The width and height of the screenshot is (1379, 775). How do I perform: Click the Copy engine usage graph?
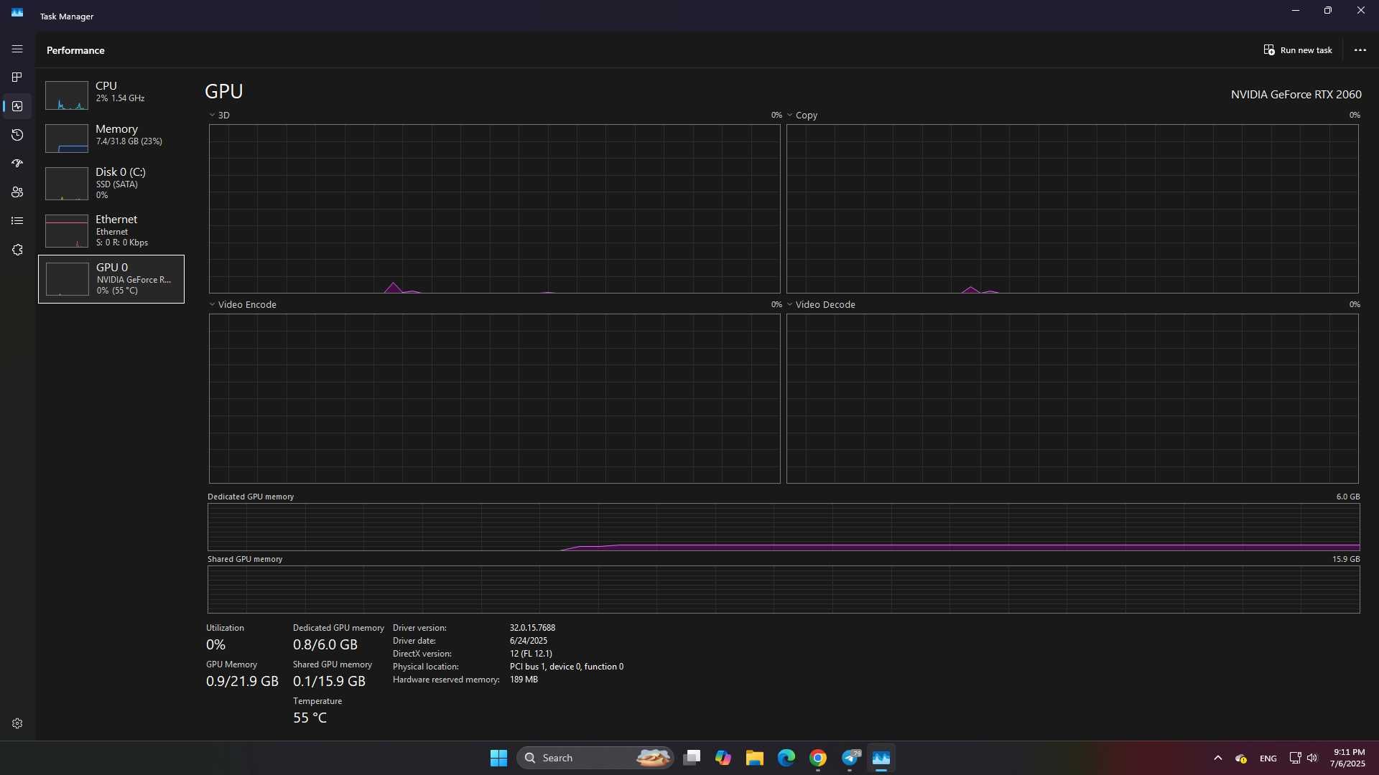(x=1072, y=209)
